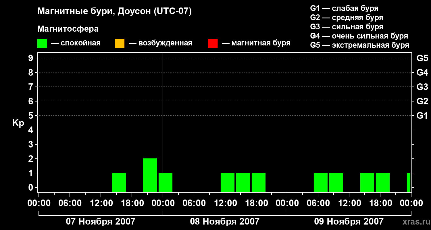
Task: Click the '— возбужденная' legend label
Action: [160, 43]
